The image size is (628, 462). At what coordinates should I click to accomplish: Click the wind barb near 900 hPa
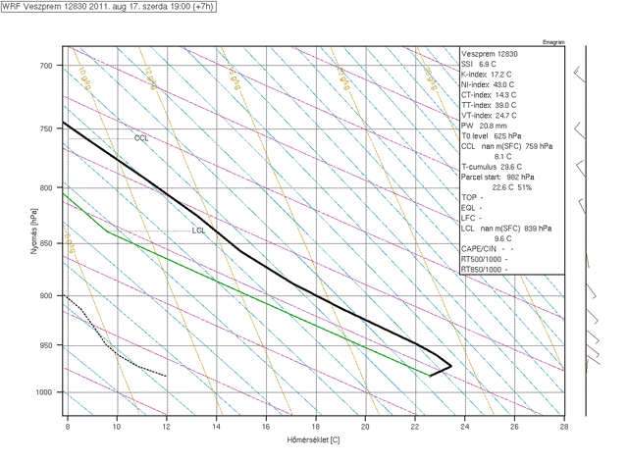click(591, 292)
